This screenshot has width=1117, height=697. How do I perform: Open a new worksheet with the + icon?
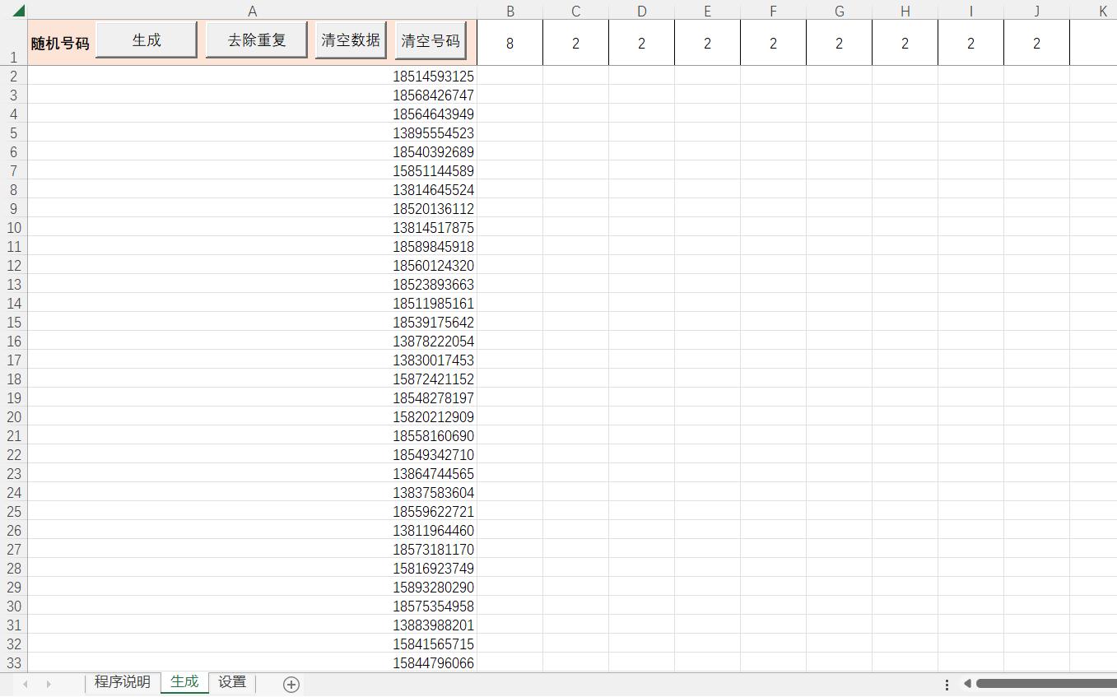click(x=291, y=684)
